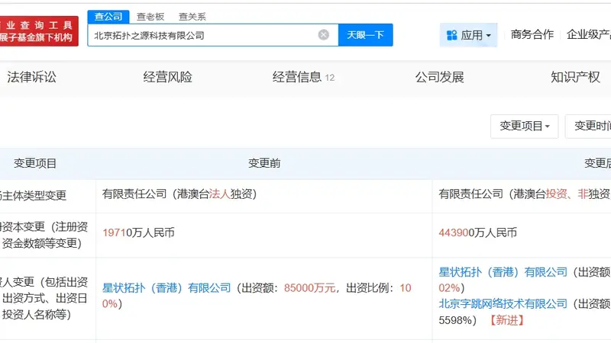Switch to the 查老板 tab
This screenshot has width=611, height=343.
pos(150,17)
